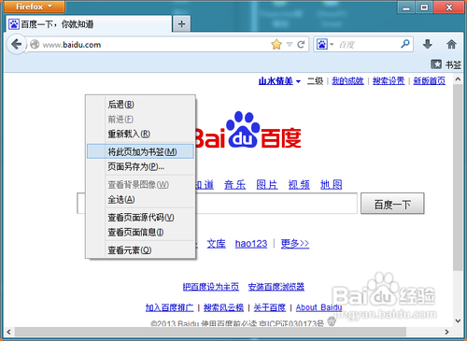467x341 pixels.
Task: Open a new tab with plus button
Action: click(181, 23)
